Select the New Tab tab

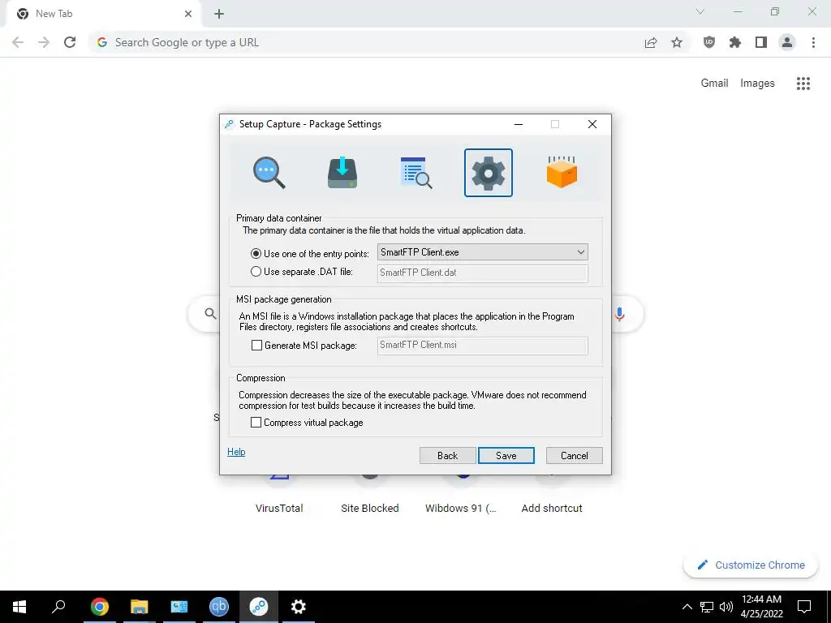pyautogui.click(x=103, y=14)
